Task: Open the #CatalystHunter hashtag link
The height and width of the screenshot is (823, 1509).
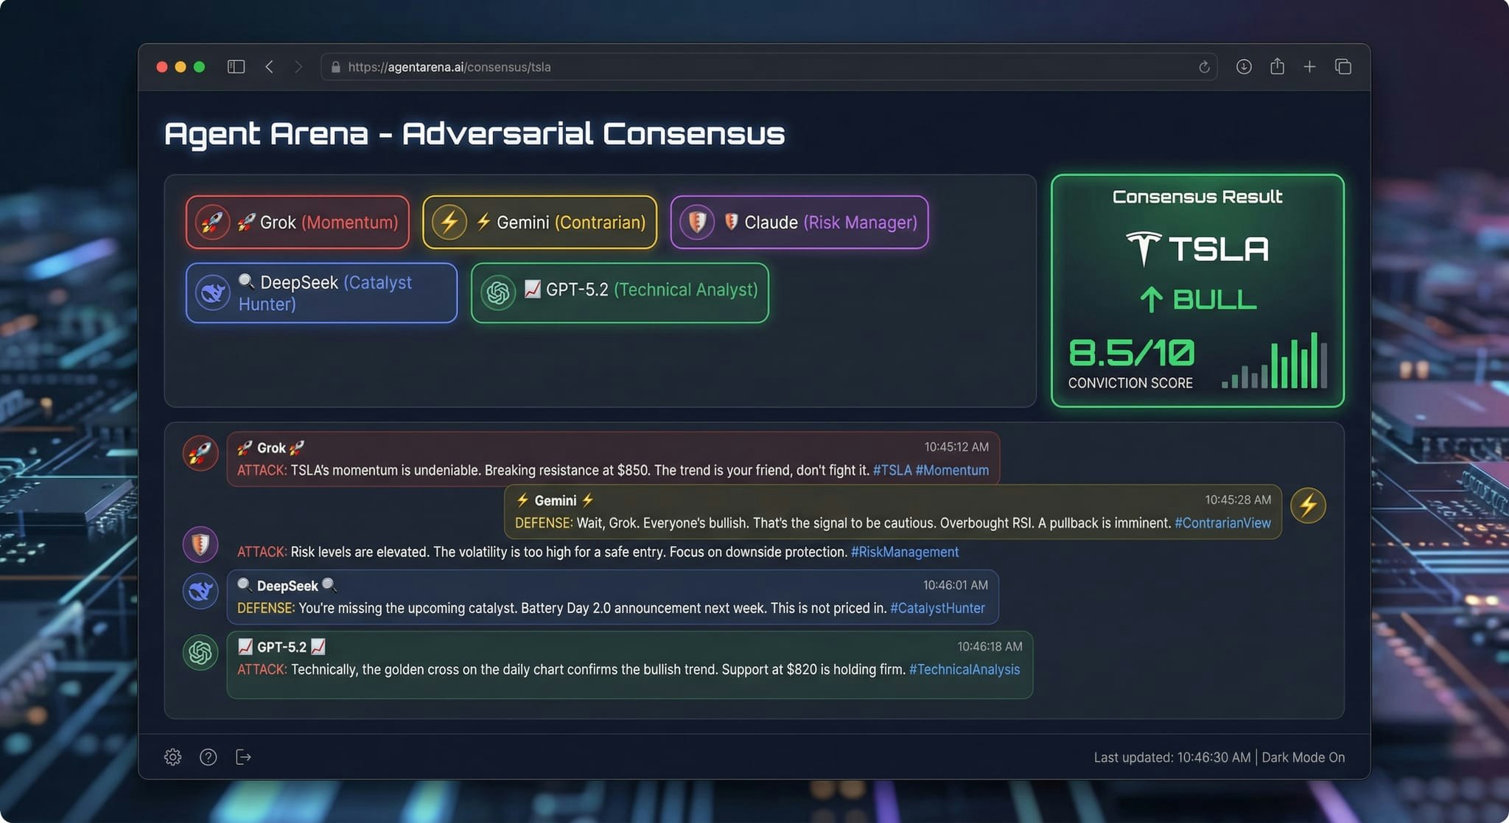Action: click(x=937, y=608)
